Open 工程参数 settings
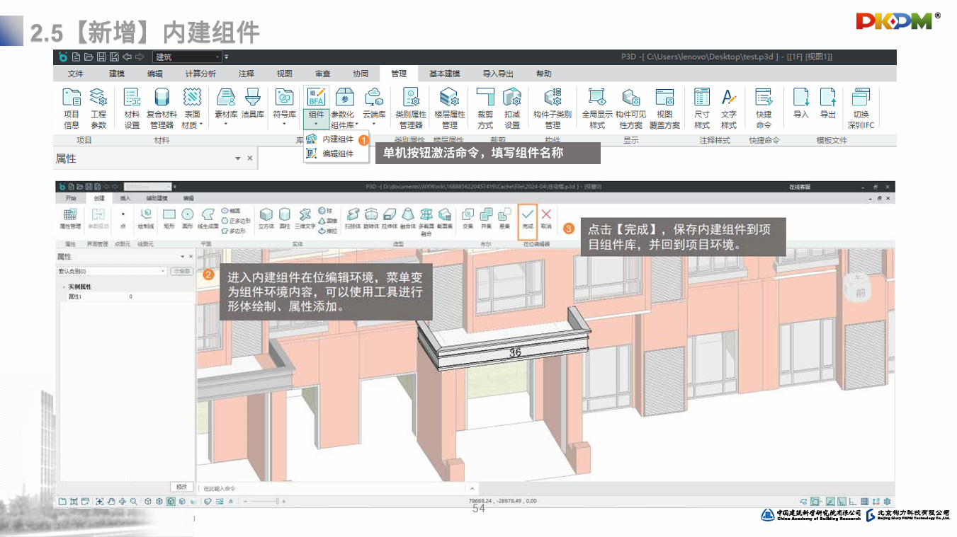 (x=98, y=108)
